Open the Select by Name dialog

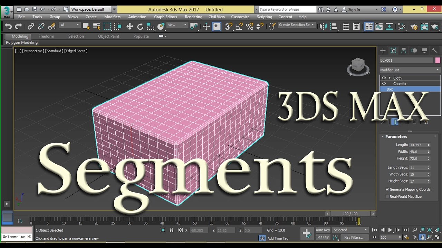click(97, 26)
